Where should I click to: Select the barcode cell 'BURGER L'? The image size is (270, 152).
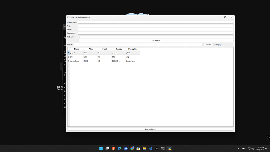tap(119, 61)
